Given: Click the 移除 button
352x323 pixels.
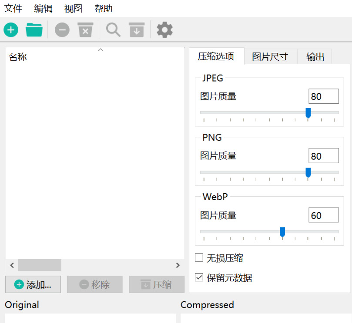Looking at the screenshot, I should pyautogui.click(x=95, y=284).
